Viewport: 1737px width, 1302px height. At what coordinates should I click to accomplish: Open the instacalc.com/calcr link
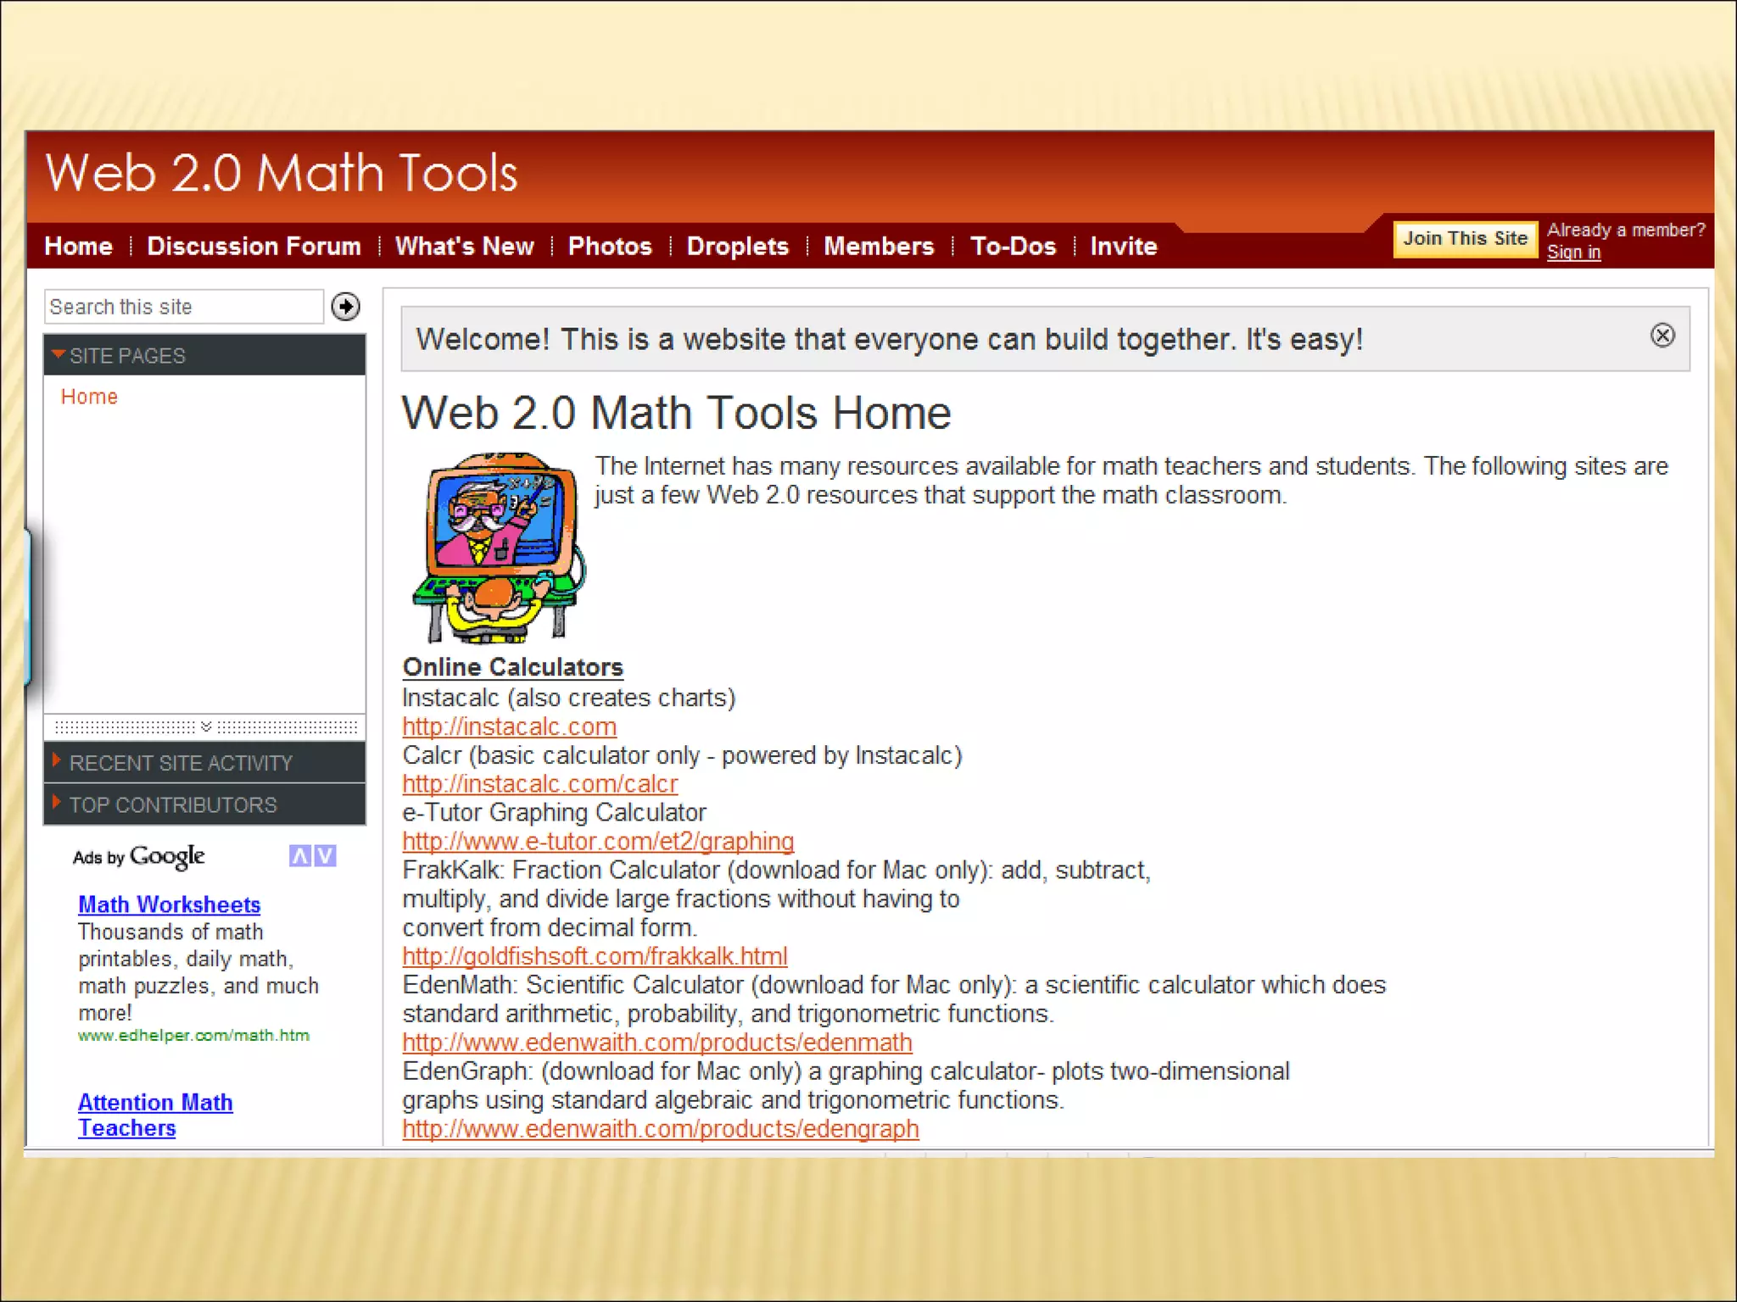(539, 784)
